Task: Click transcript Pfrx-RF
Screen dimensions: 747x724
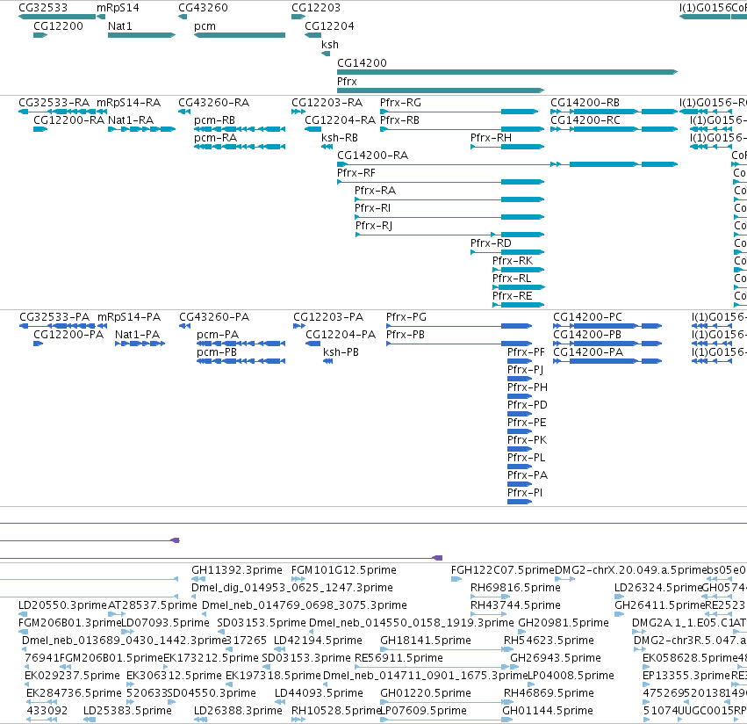Action: (x=441, y=182)
